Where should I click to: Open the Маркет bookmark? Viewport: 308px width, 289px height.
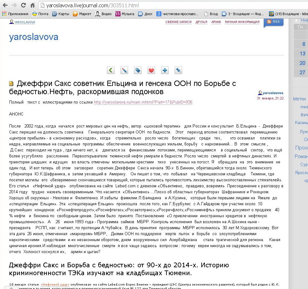pos(82,14)
